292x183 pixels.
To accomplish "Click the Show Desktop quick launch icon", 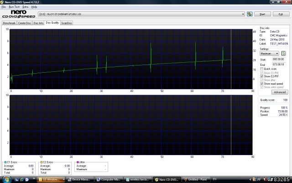I will (16, 179).
